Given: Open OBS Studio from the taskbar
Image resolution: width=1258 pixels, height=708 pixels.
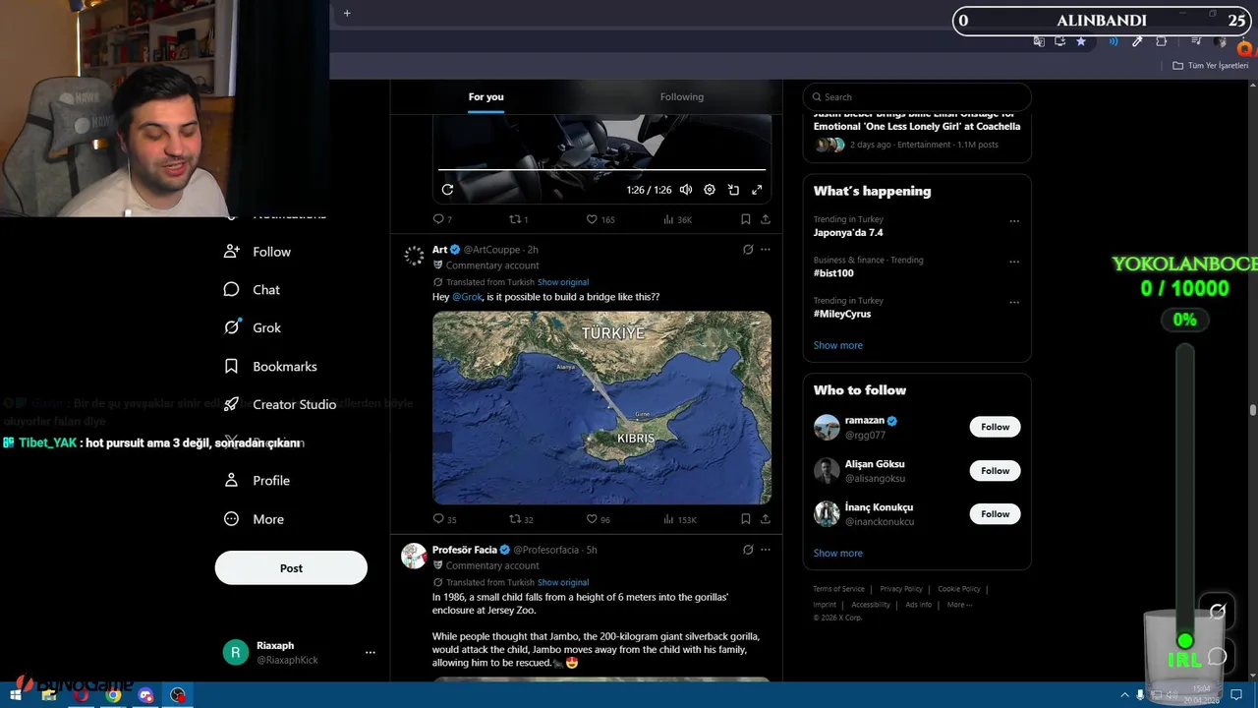Looking at the screenshot, I should pos(178,695).
